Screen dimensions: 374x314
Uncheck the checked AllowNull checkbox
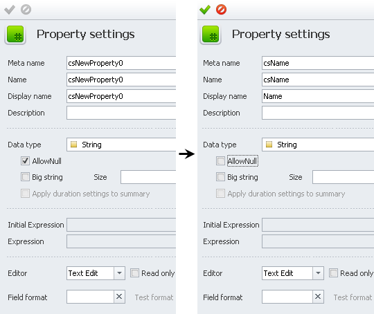point(26,161)
